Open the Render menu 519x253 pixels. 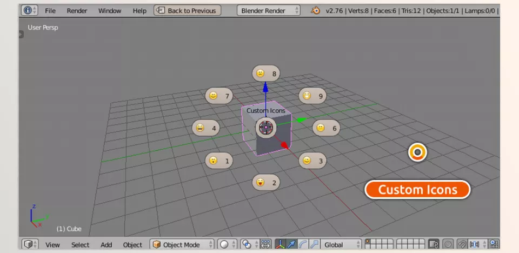click(77, 11)
